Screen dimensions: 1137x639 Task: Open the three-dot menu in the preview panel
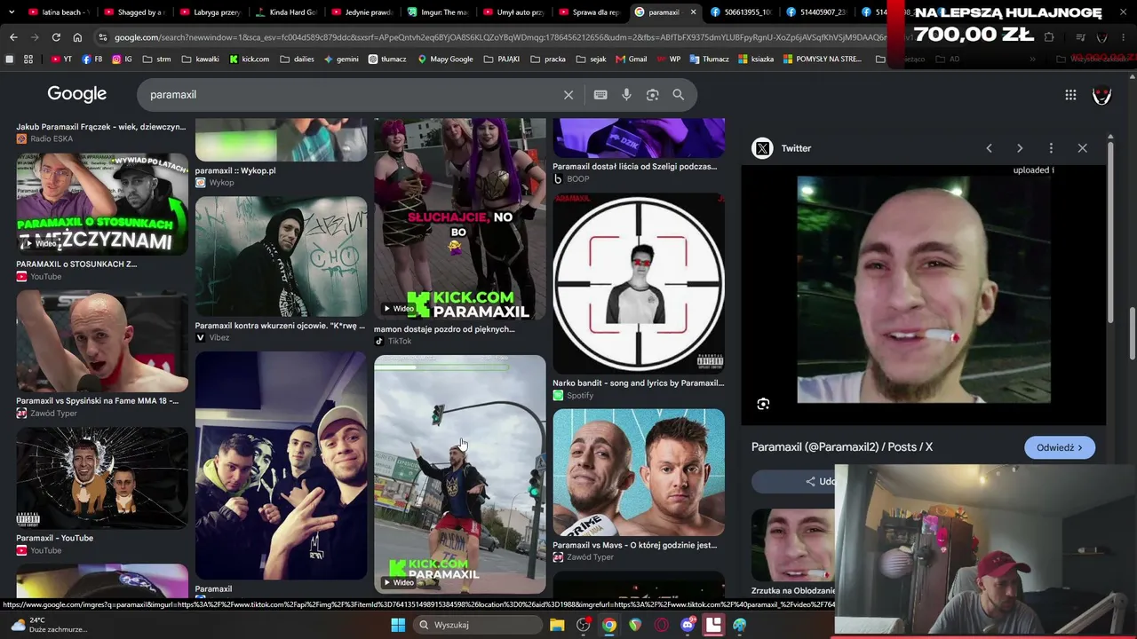1051,148
